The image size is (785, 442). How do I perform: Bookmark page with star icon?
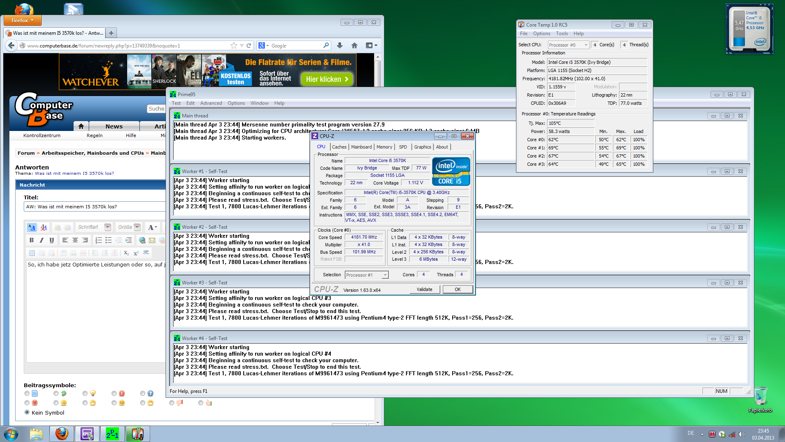(233, 45)
